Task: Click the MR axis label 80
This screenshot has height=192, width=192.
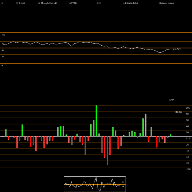Action: pyautogui.click(x=187, y=114)
